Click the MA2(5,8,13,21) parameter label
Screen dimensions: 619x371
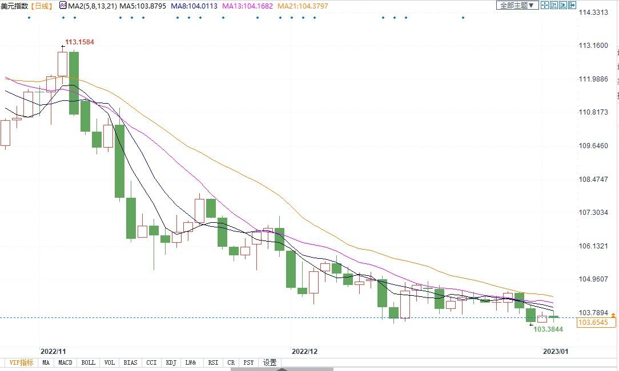[92, 6]
